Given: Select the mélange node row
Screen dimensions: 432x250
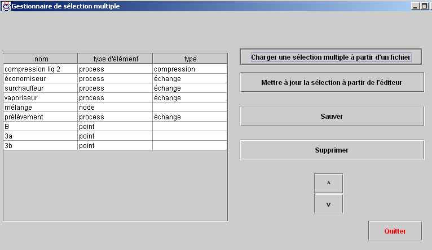Looking at the screenshot, I should point(115,107).
